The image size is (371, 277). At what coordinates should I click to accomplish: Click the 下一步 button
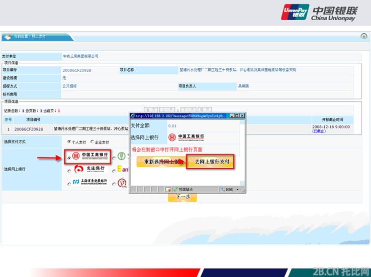(182, 197)
